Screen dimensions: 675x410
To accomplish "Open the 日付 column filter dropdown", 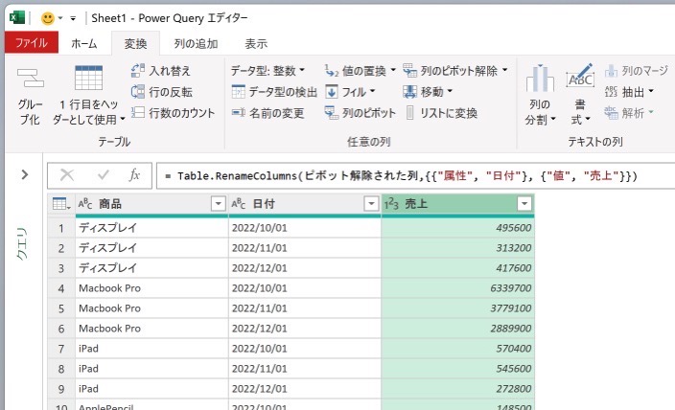I will tap(371, 203).
